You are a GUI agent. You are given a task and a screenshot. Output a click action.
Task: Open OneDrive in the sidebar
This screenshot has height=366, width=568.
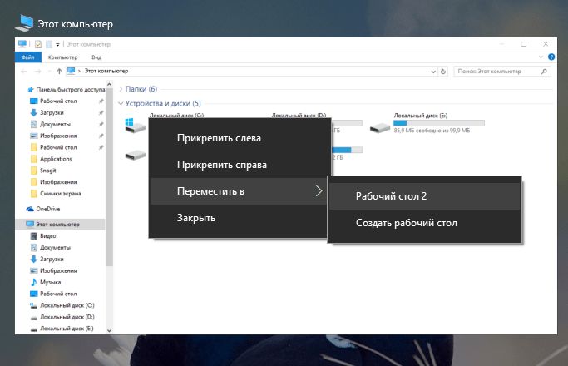pyautogui.click(x=47, y=209)
